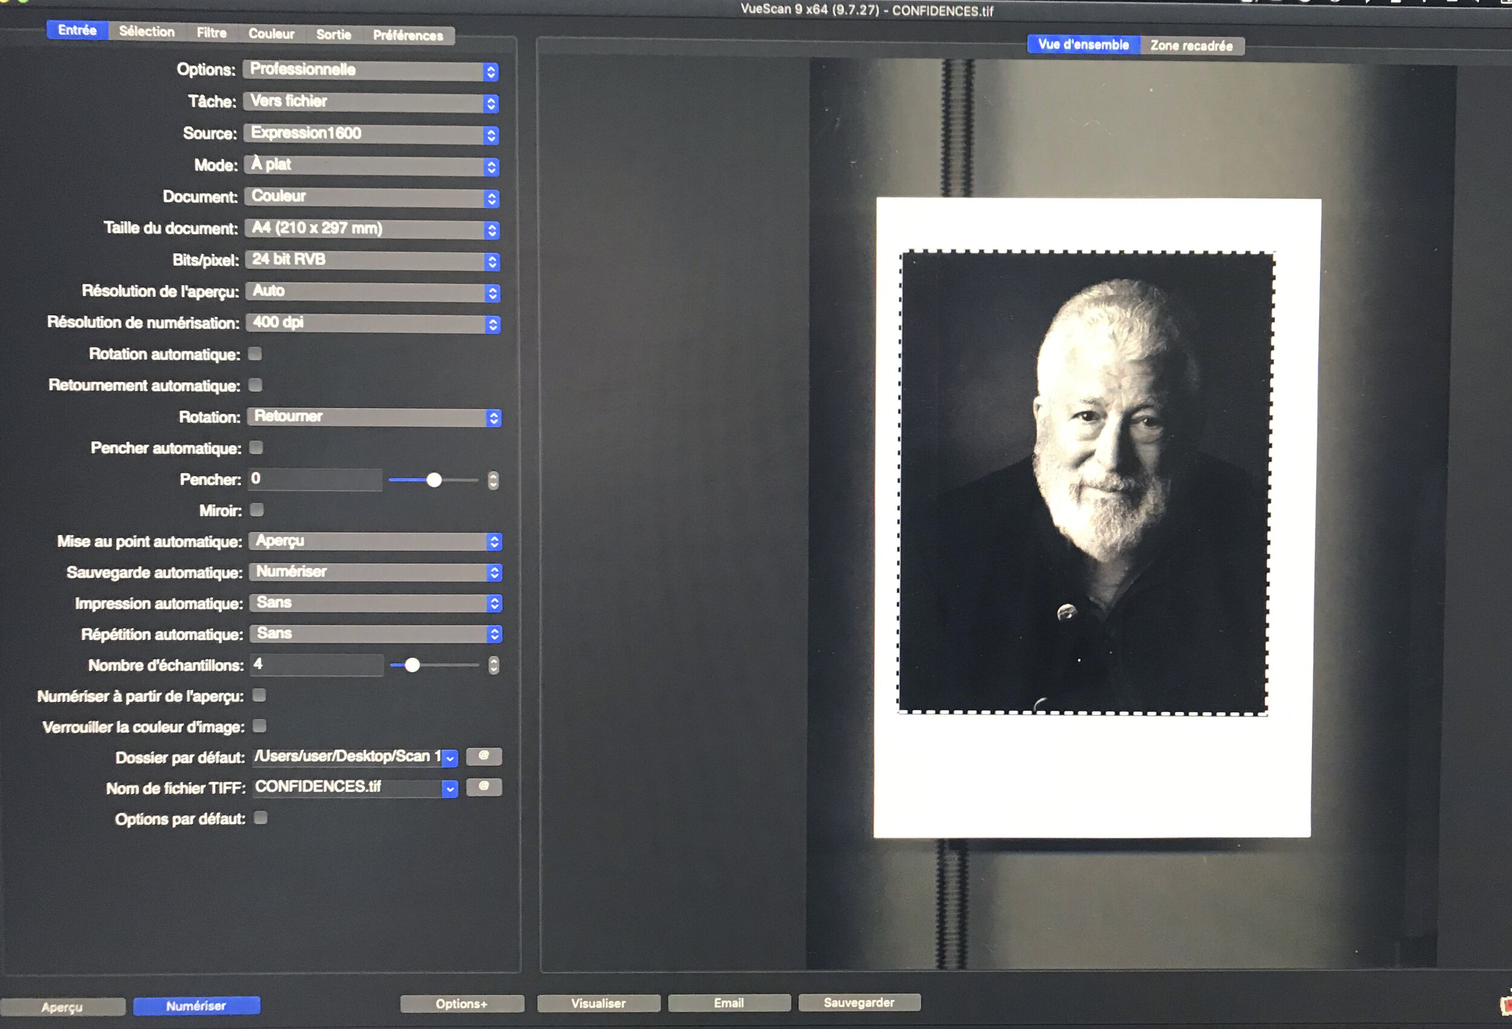Open the Rotation dropdown set to Retourner
The height and width of the screenshot is (1029, 1512).
click(374, 417)
